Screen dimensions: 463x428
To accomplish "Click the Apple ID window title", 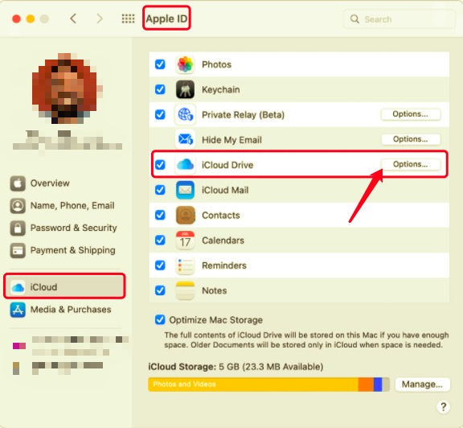I will 166,19.
